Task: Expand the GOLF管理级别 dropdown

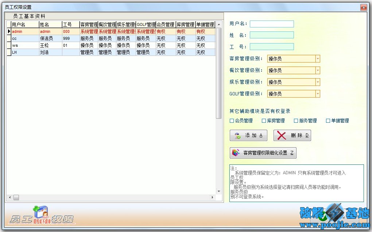Action: pyautogui.click(x=317, y=94)
